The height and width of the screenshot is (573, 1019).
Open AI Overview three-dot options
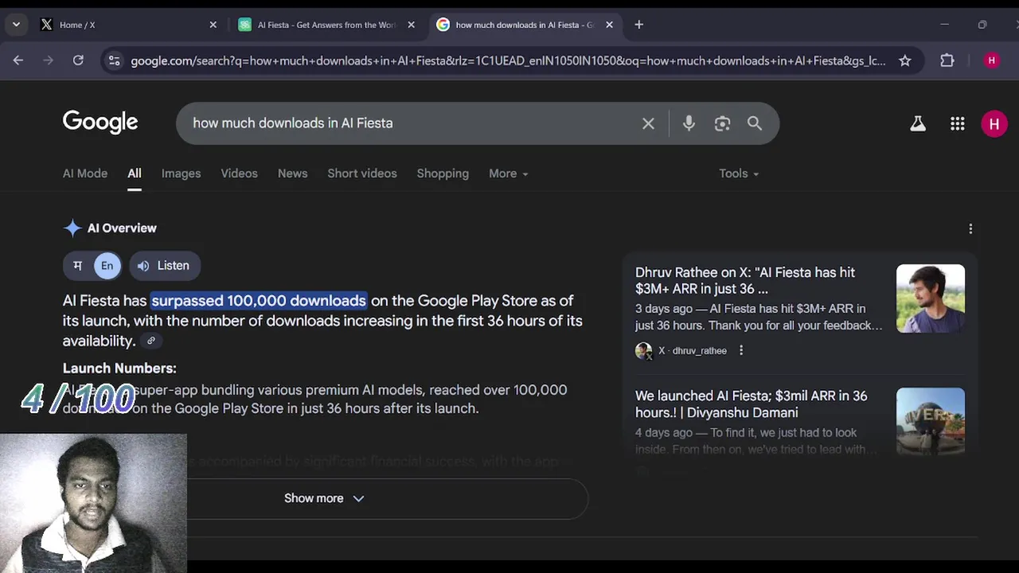pos(970,229)
